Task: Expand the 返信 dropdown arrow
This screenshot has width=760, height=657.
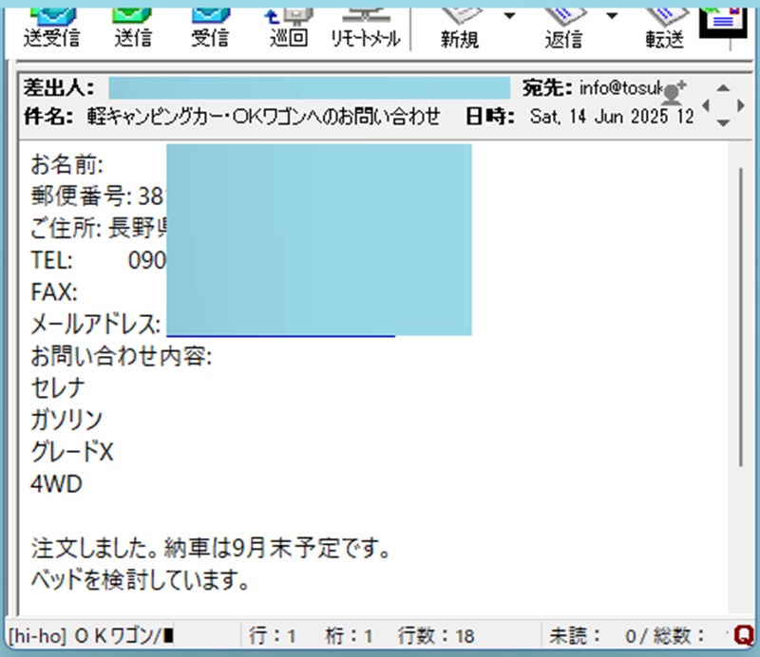Action: (613, 15)
